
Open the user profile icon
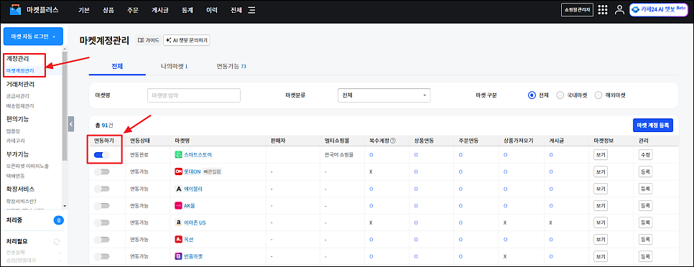coord(619,10)
